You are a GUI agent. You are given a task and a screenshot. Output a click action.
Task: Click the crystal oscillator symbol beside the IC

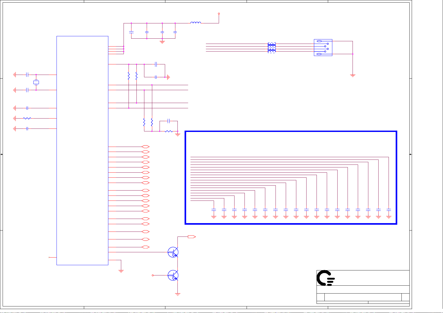point(36,83)
